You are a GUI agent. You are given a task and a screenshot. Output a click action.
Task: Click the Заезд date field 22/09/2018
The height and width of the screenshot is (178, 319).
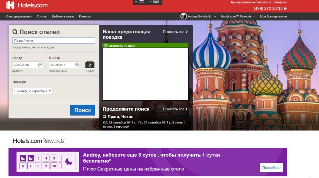coord(27,65)
